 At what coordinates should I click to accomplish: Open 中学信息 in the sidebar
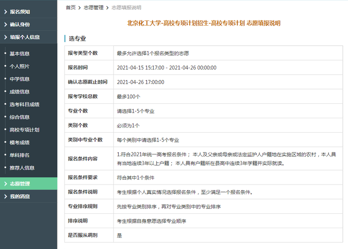pos(19,79)
